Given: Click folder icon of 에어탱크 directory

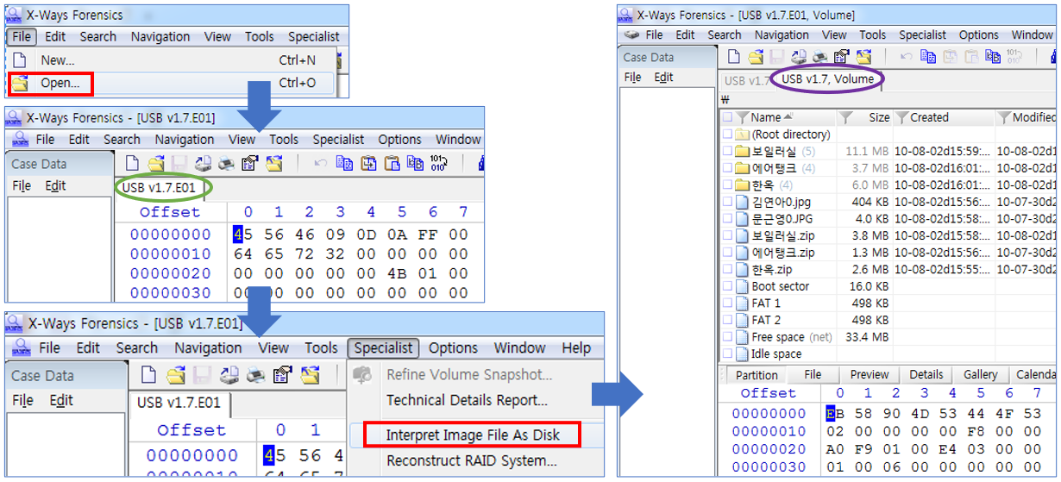Looking at the screenshot, I should pos(742,168).
